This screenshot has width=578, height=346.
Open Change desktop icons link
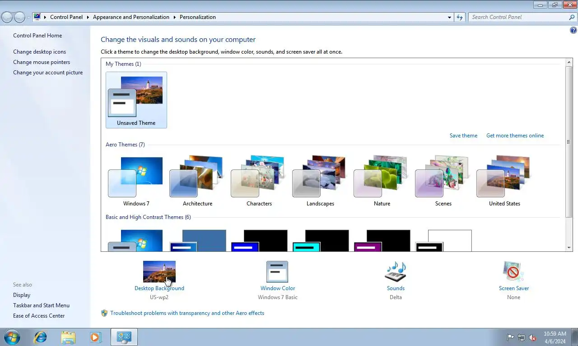tap(39, 52)
